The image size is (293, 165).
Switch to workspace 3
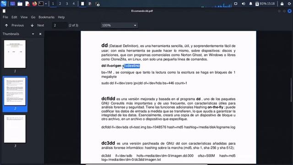[67, 4]
